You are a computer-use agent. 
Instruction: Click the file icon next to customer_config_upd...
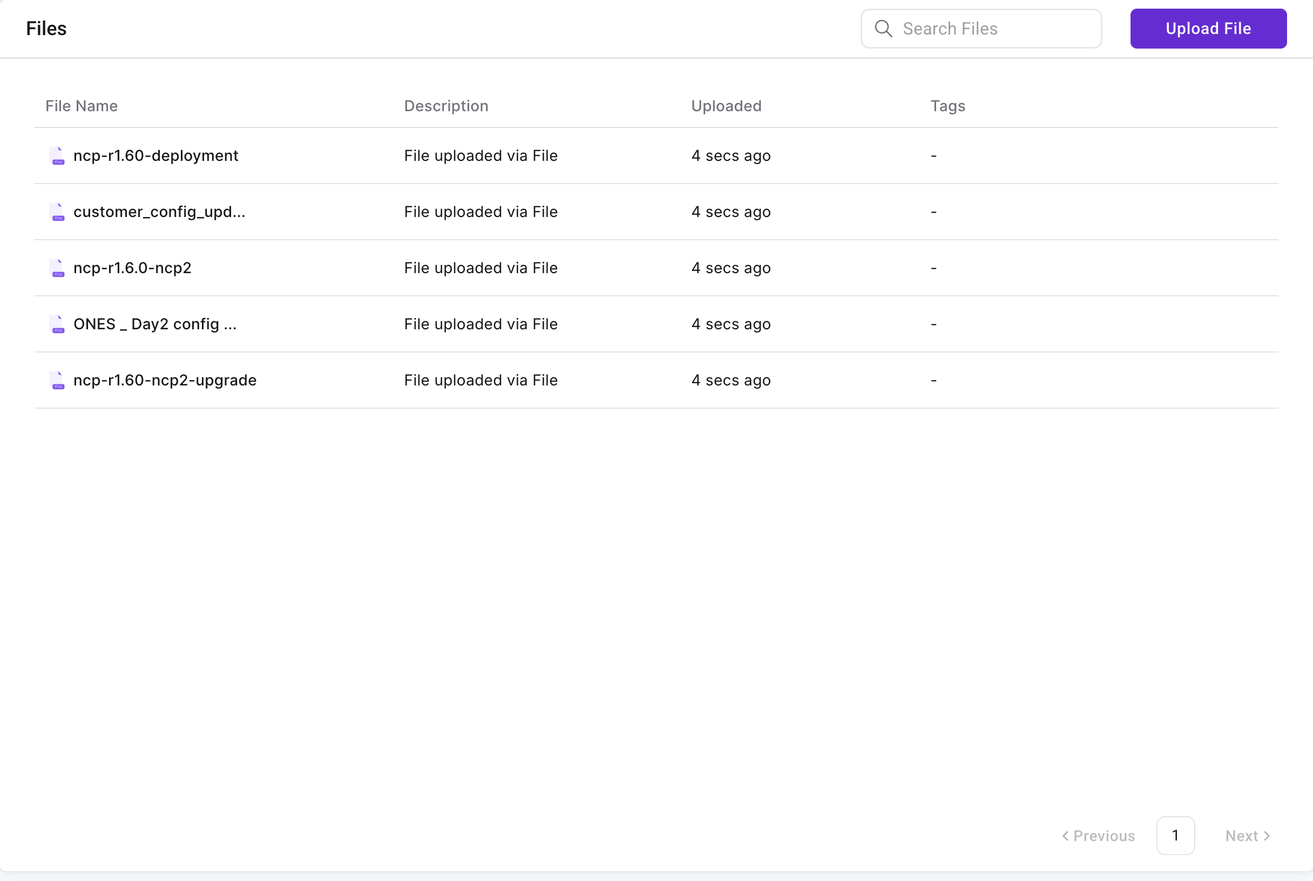click(x=57, y=212)
